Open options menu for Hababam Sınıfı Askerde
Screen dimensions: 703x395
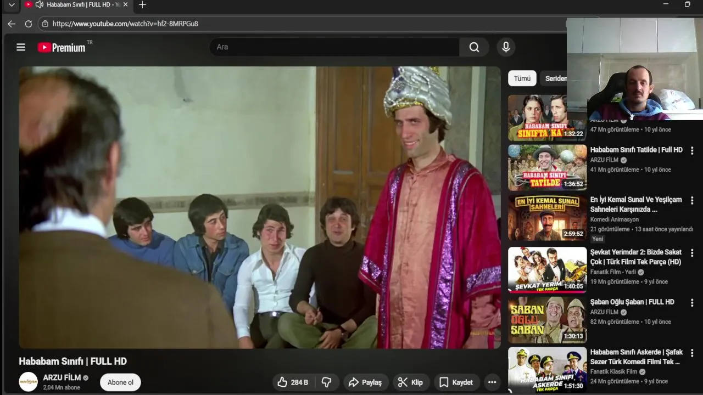692,353
